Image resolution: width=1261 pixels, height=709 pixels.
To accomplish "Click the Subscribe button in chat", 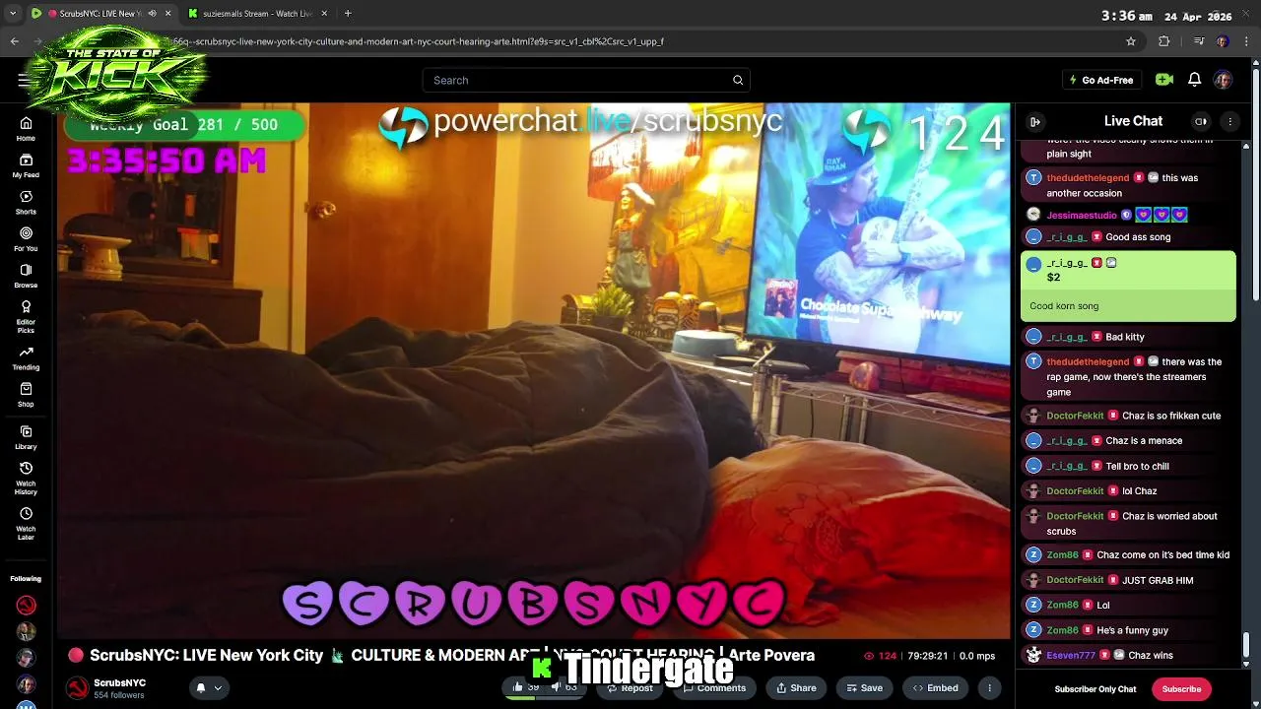I will pos(1181,689).
